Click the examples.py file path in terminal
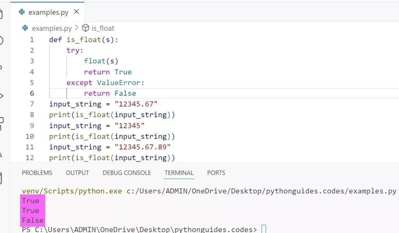Viewport: 399px width, 233px height. tap(261, 191)
